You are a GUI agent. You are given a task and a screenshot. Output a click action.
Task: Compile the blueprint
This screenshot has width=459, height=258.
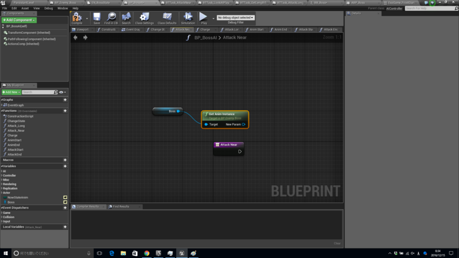click(x=77, y=18)
